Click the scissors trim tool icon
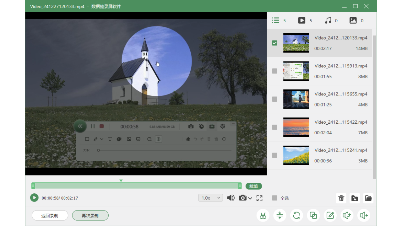The image size is (402, 226). pos(263,215)
